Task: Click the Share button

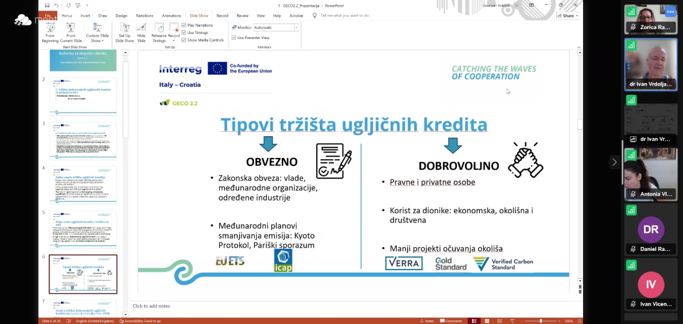Action: (x=567, y=16)
